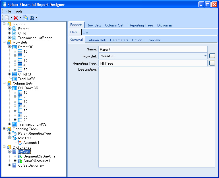Expand the TransactionListReport node
This screenshot has height=178, width=219.
point(9,38)
